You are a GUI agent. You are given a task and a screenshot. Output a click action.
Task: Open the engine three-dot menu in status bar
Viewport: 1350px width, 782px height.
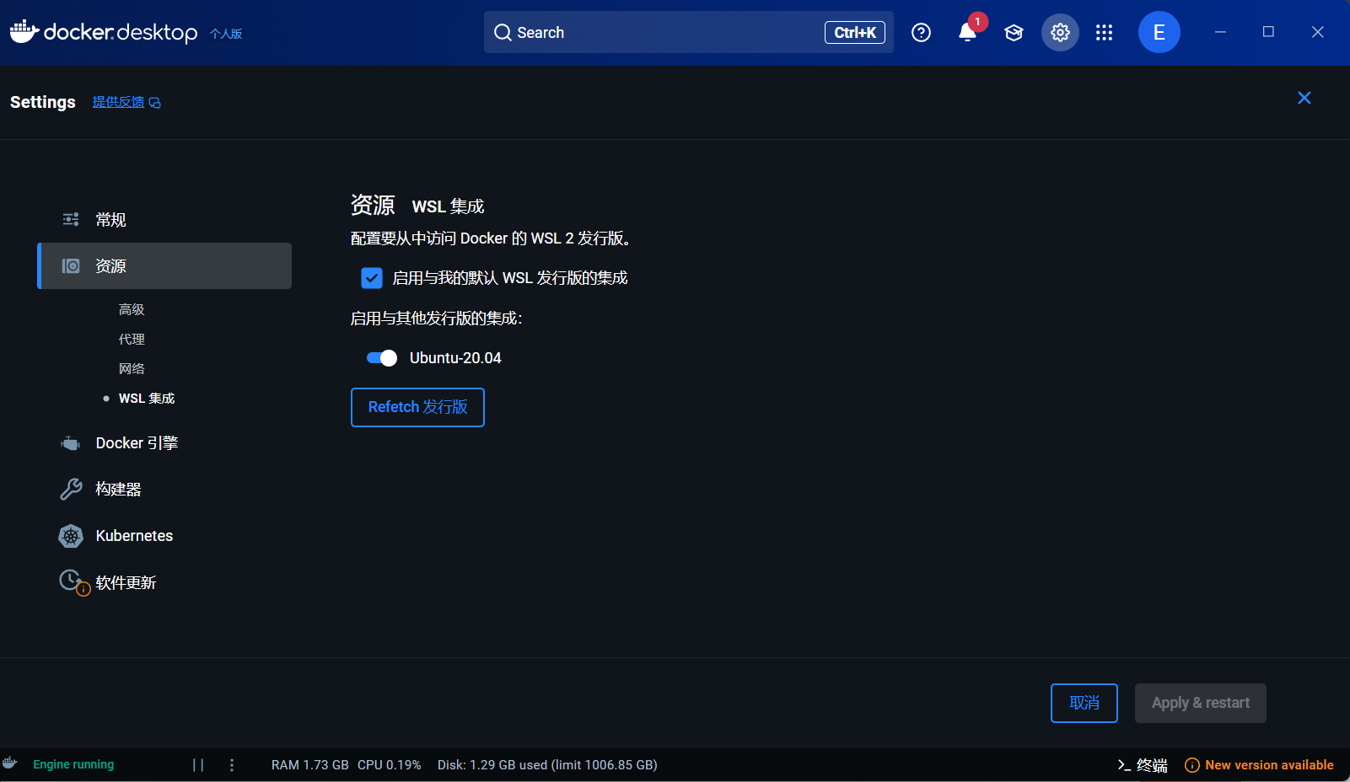coord(232,764)
